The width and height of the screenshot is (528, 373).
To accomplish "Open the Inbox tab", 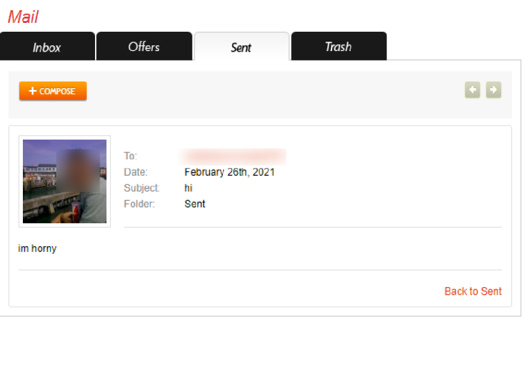I will pyautogui.click(x=47, y=46).
